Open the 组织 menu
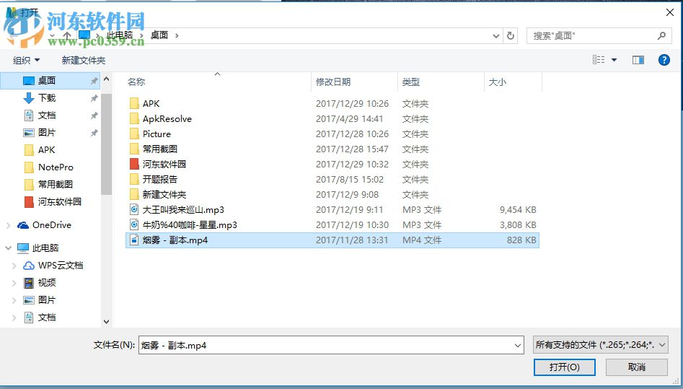Image resolution: width=683 pixels, height=389 pixels. [26, 60]
